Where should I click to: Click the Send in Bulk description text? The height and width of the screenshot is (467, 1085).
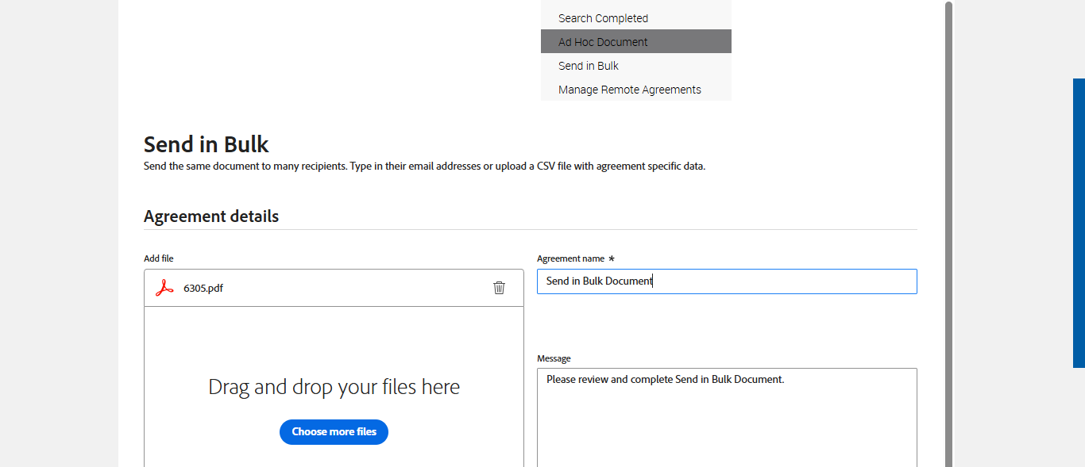(x=424, y=167)
